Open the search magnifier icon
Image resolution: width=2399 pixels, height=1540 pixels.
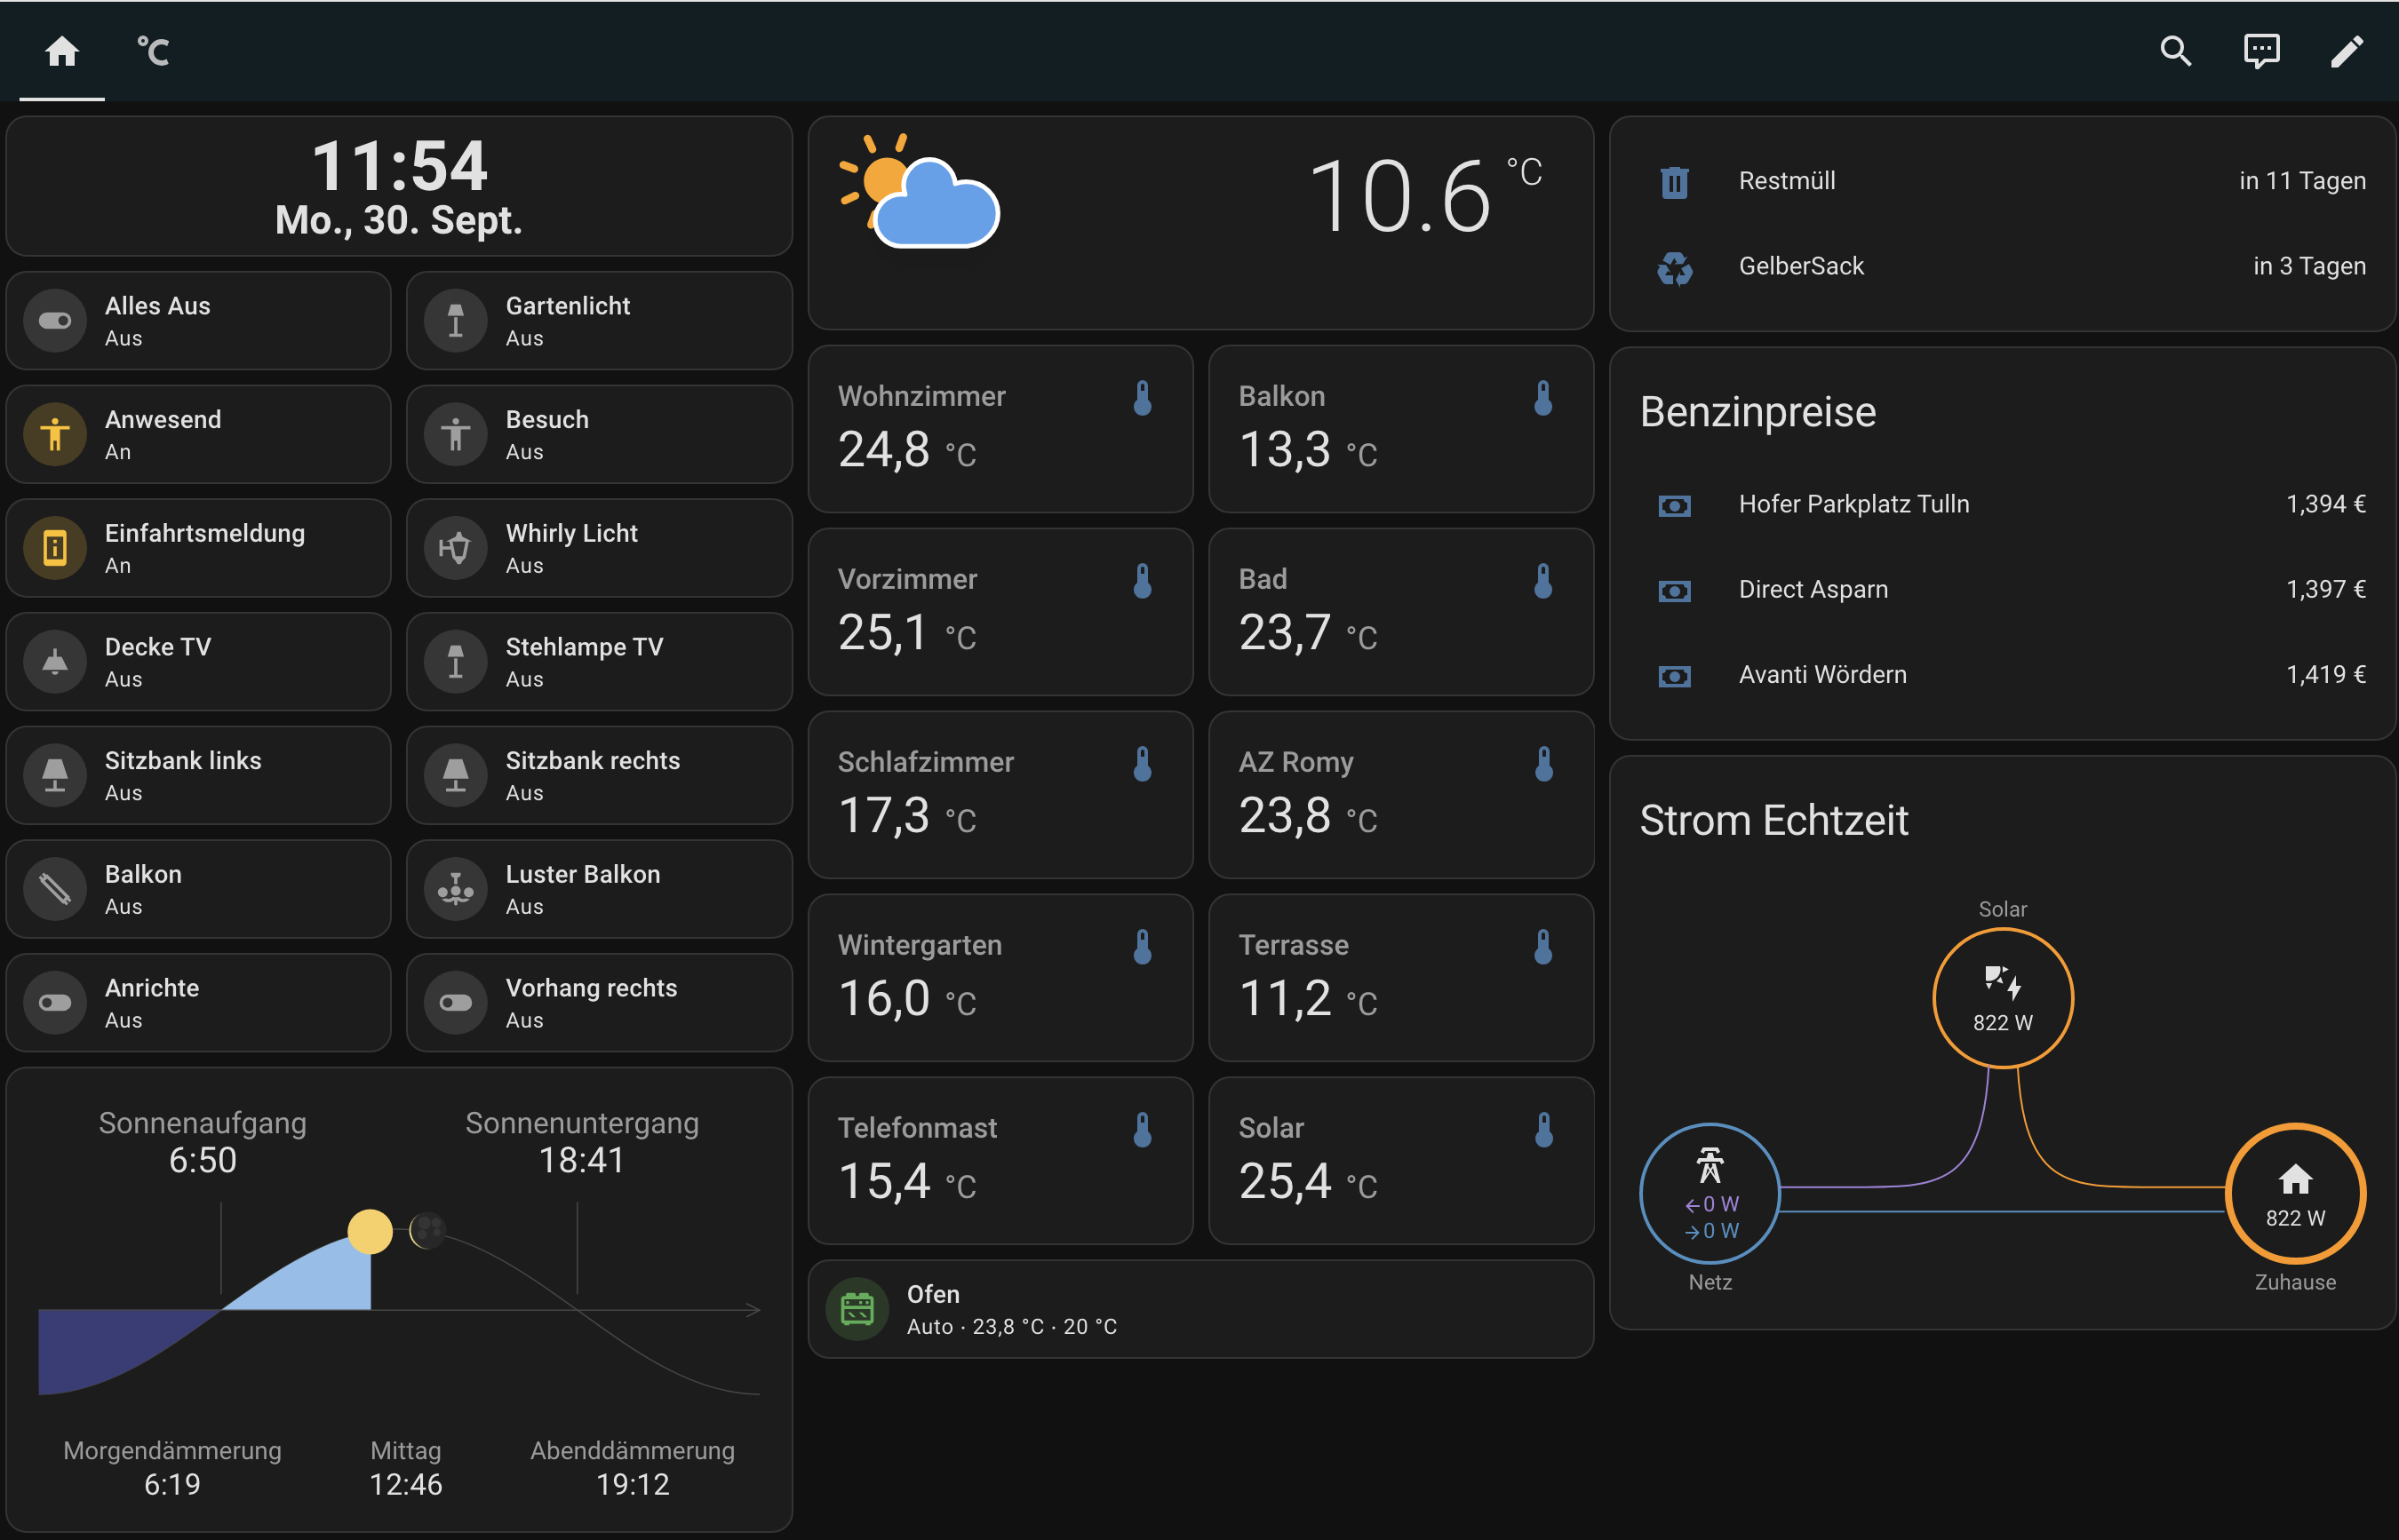[x=2176, y=51]
